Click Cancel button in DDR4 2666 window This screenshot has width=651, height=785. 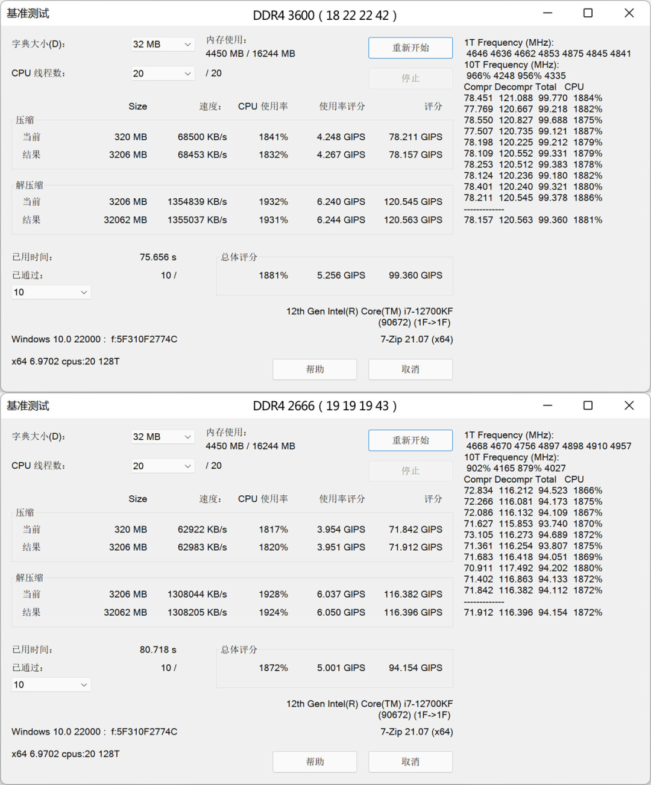pyautogui.click(x=410, y=762)
